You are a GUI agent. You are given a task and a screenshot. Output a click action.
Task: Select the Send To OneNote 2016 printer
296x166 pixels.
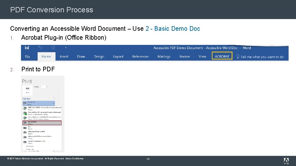pos(42,142)
